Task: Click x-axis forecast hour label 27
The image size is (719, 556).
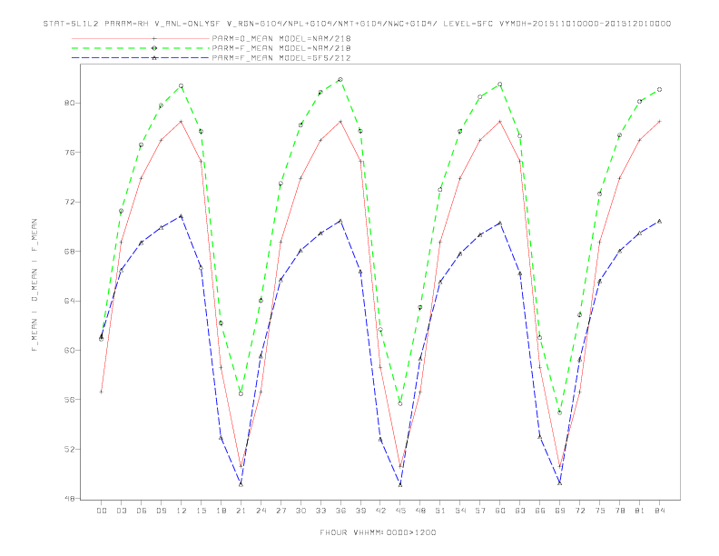Action: tap(281, 511)
